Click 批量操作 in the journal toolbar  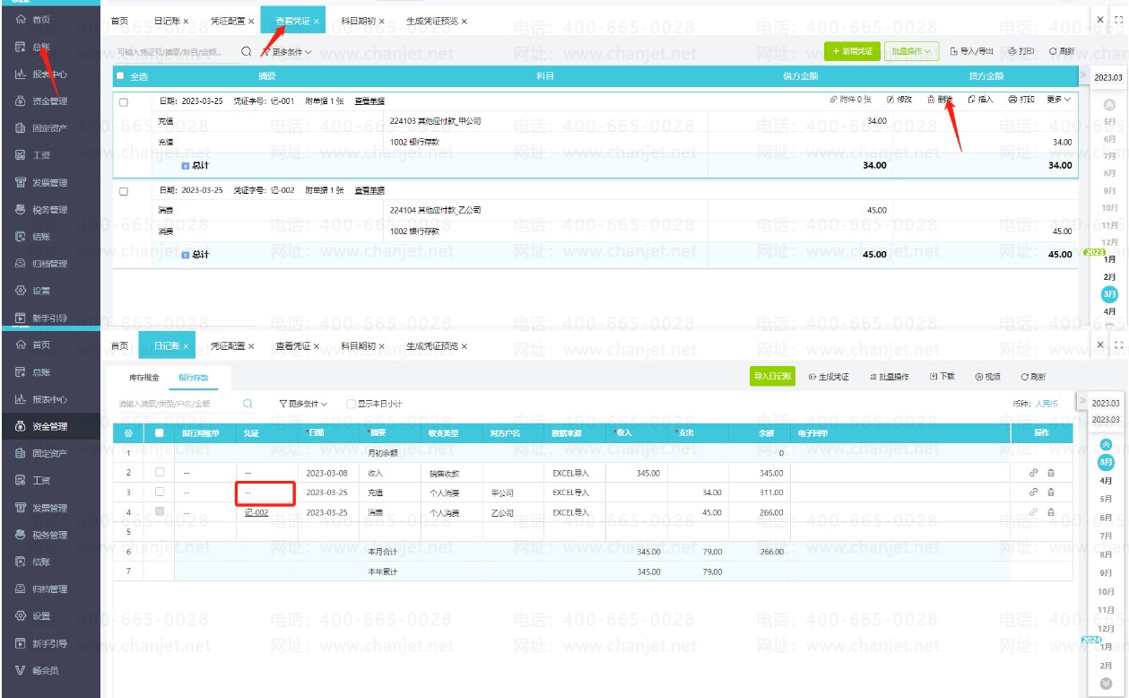pos(889,377)
